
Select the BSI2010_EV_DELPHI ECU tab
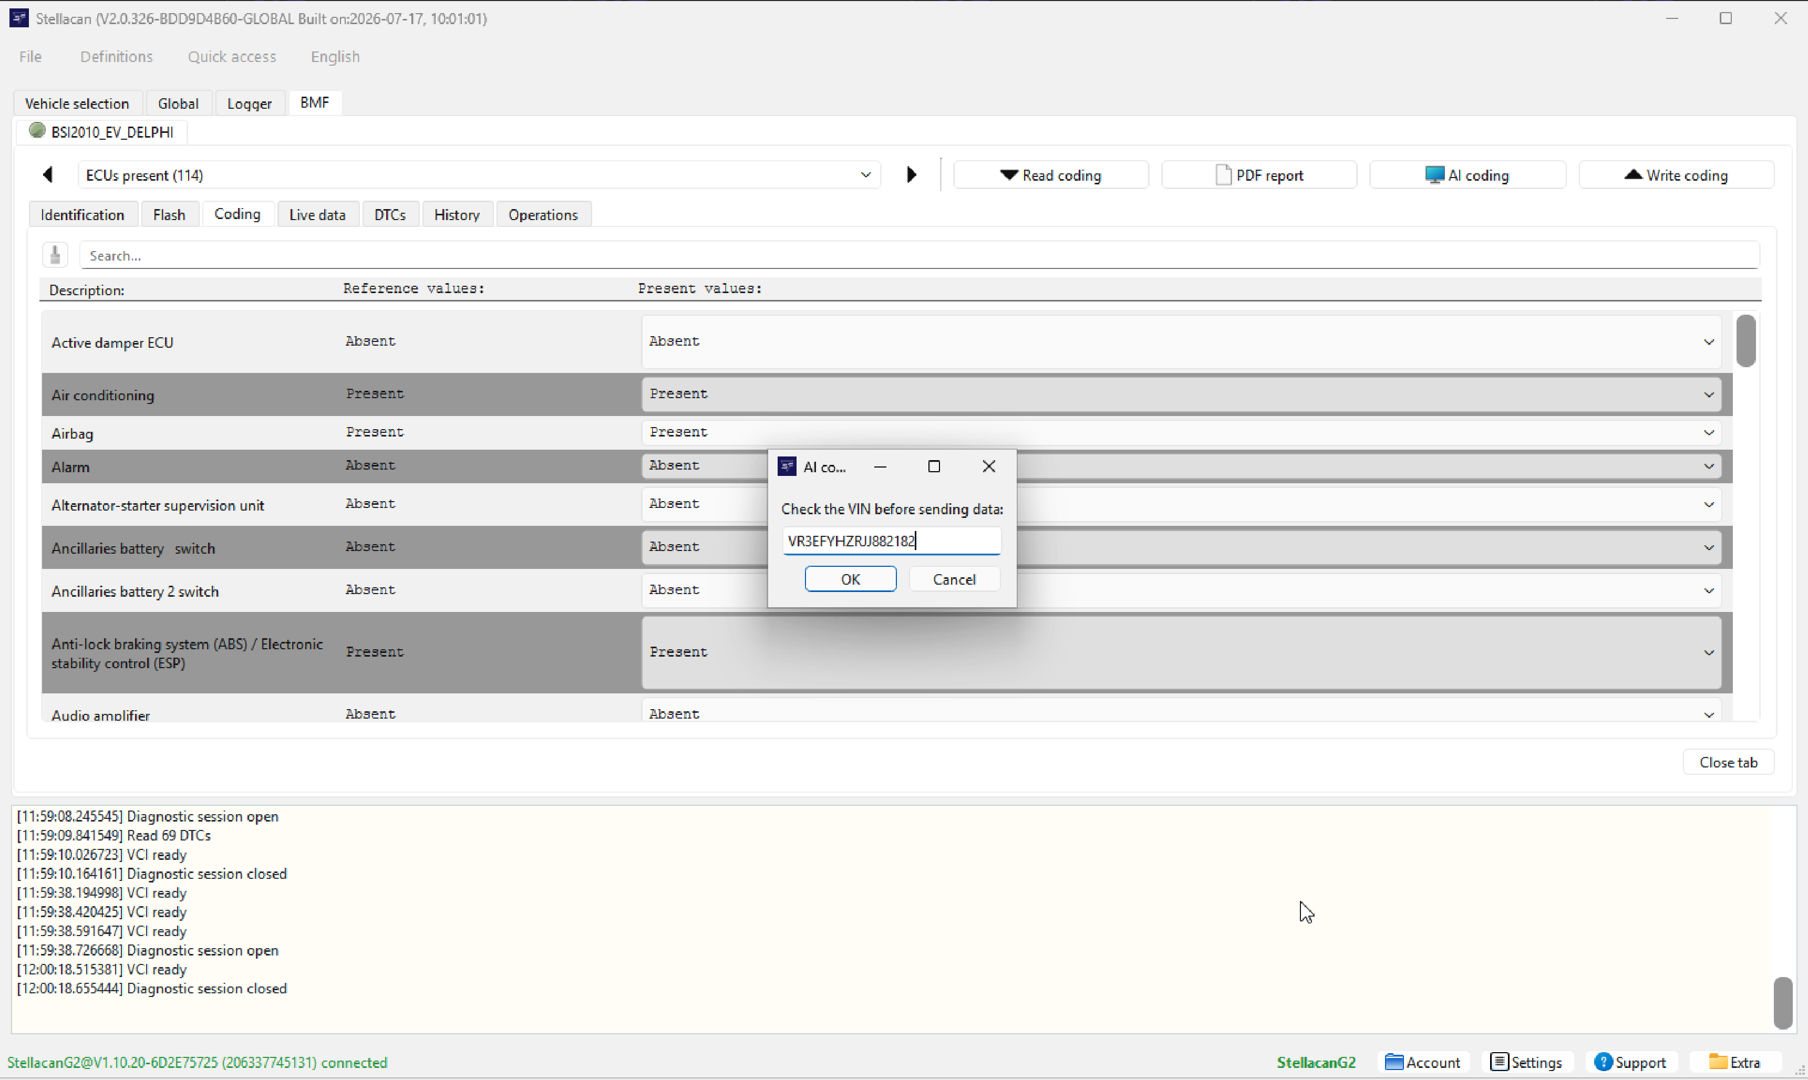tap(102, 132)
